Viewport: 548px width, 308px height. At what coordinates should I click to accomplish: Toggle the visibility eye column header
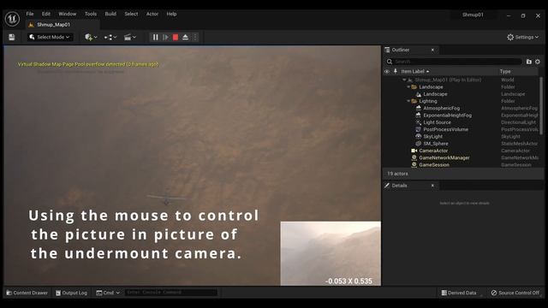pyautogui.click(x=387, y=71)
